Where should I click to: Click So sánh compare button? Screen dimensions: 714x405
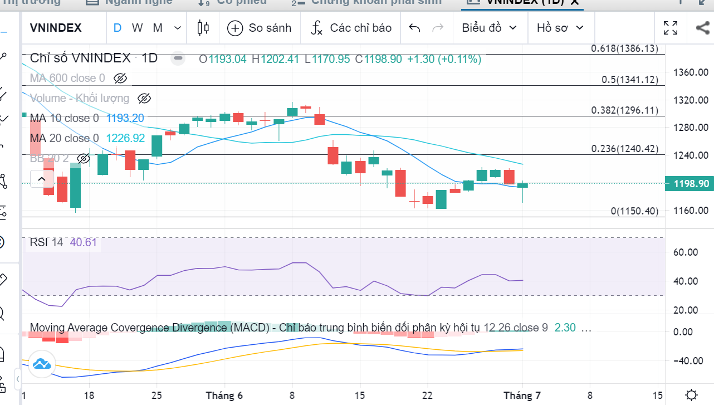260,28
